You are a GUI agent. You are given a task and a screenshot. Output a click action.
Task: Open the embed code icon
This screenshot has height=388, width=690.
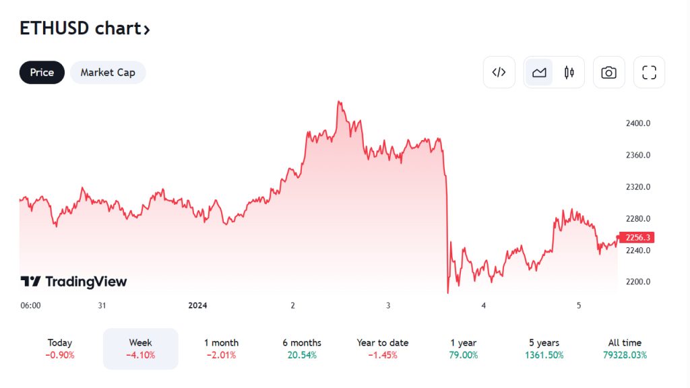[x=499, y=73]
